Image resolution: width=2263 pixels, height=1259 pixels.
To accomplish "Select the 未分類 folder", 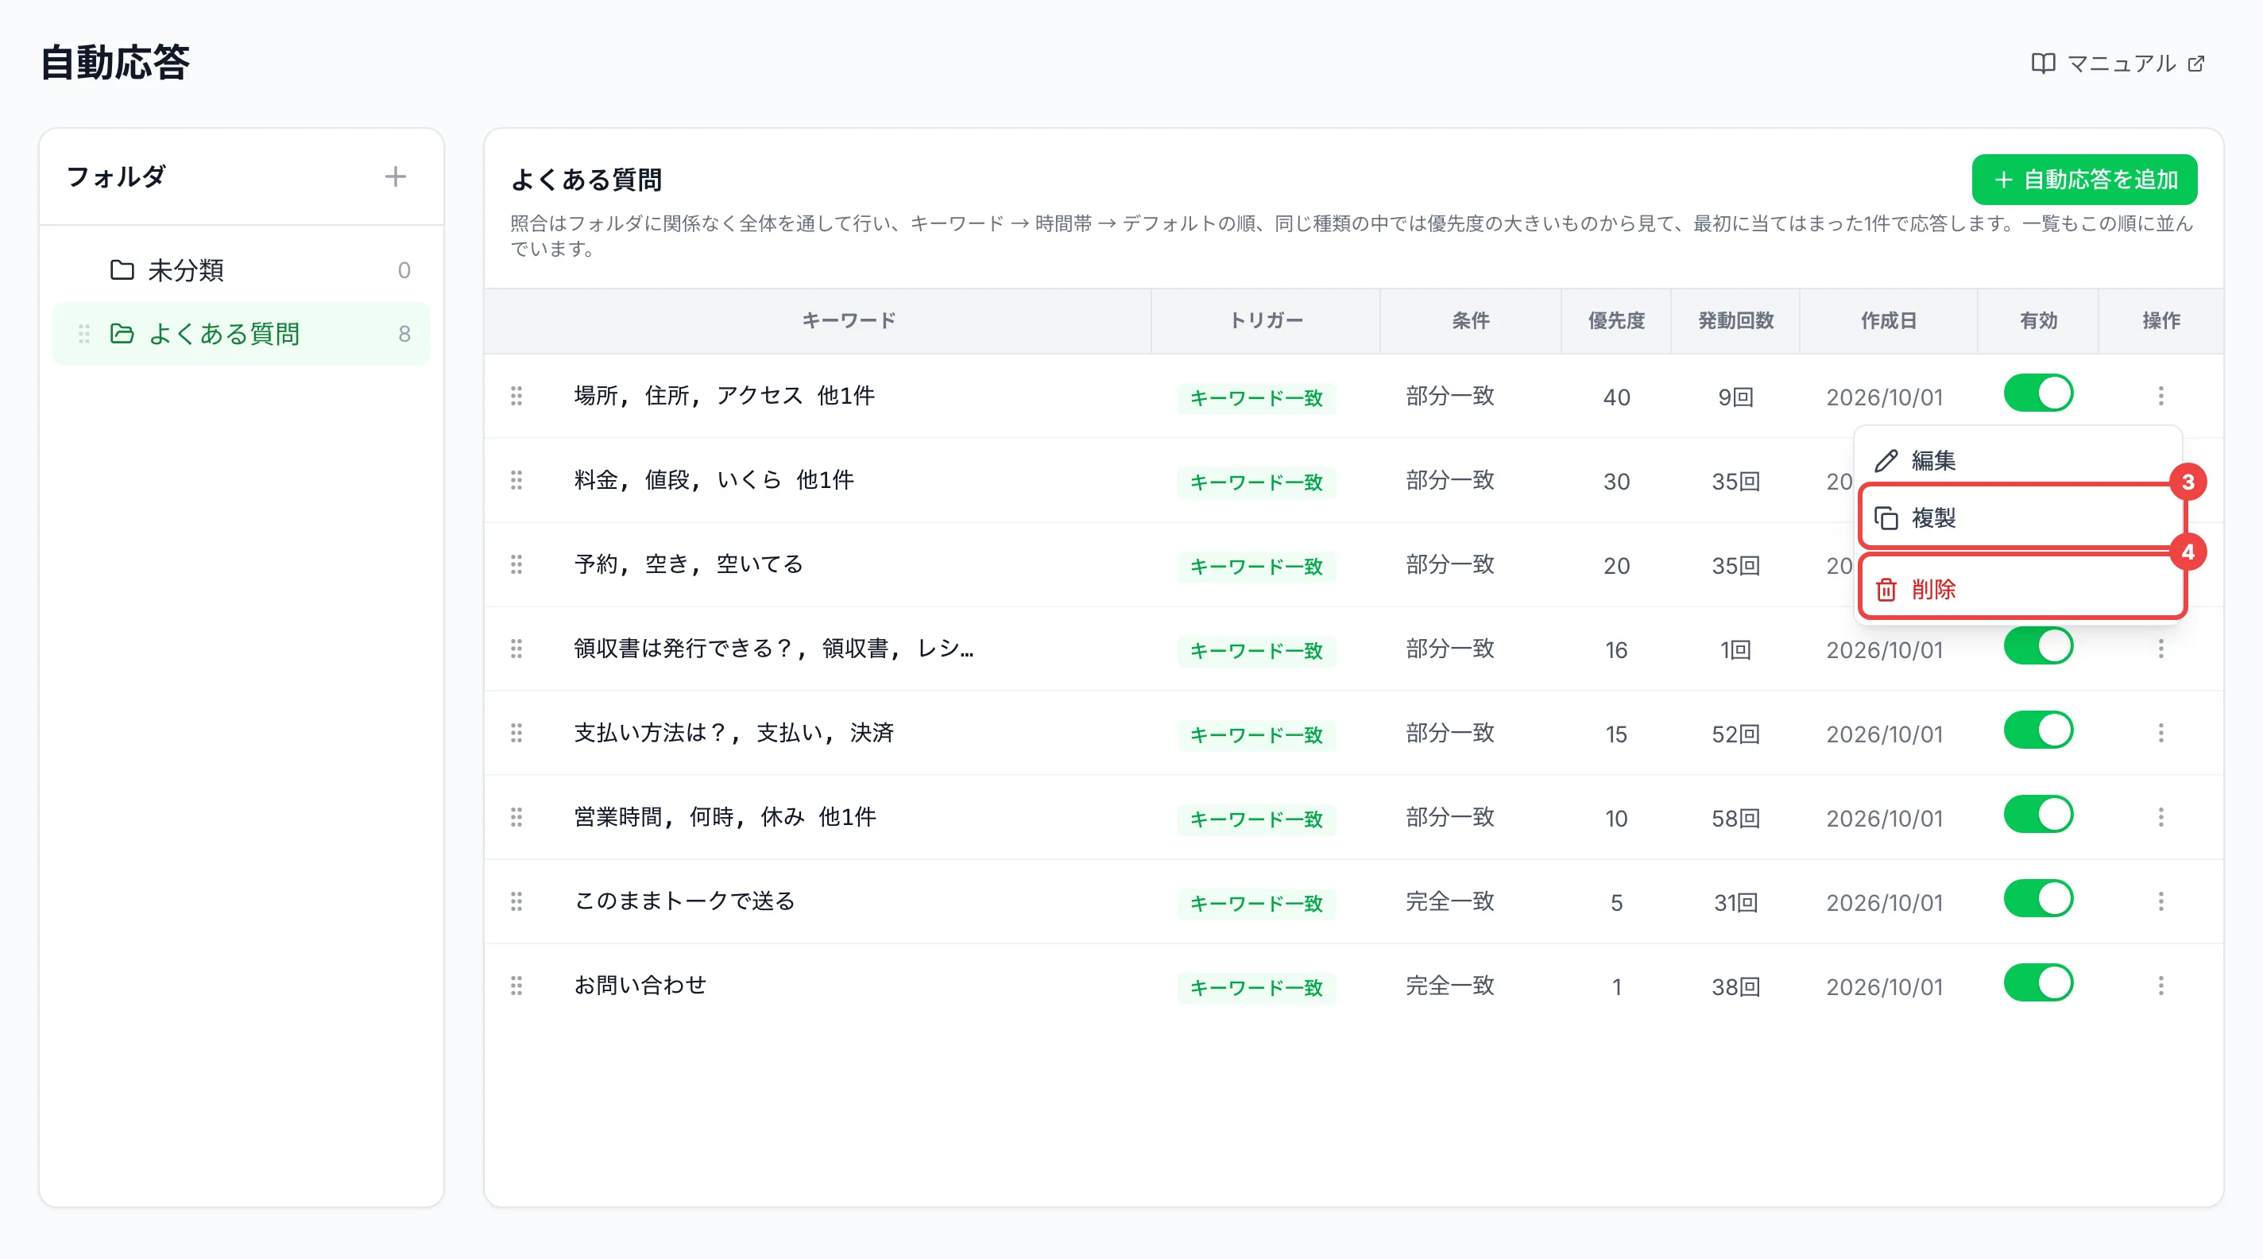I will click(242, 269).
